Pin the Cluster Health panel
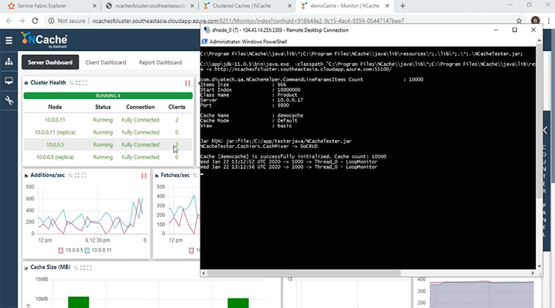Image resolution: width=555 pixels, height=308 pixels. [72, 83]
